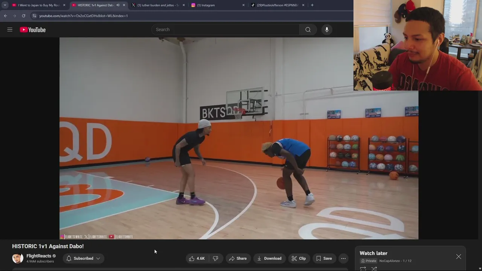Reload the page with the refresh icon
This screenshot has height=271, width=482.
(23, 16)
